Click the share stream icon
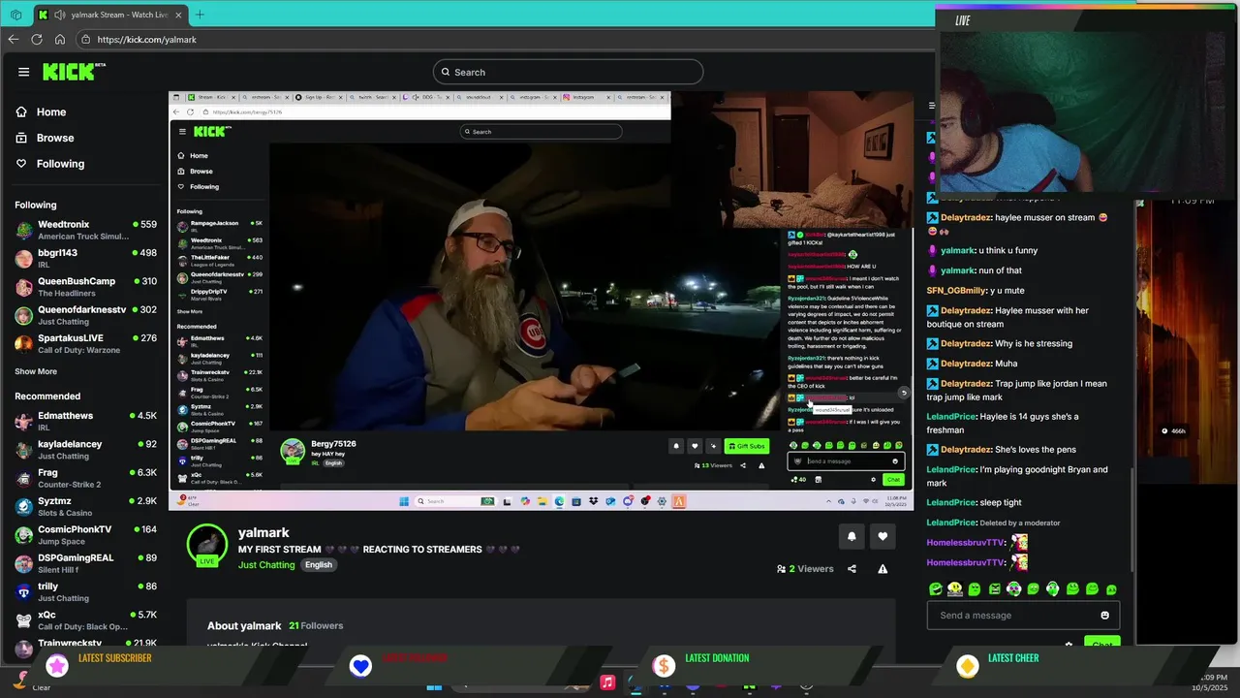Screen dimensions: 1240x698 point(852,569)
